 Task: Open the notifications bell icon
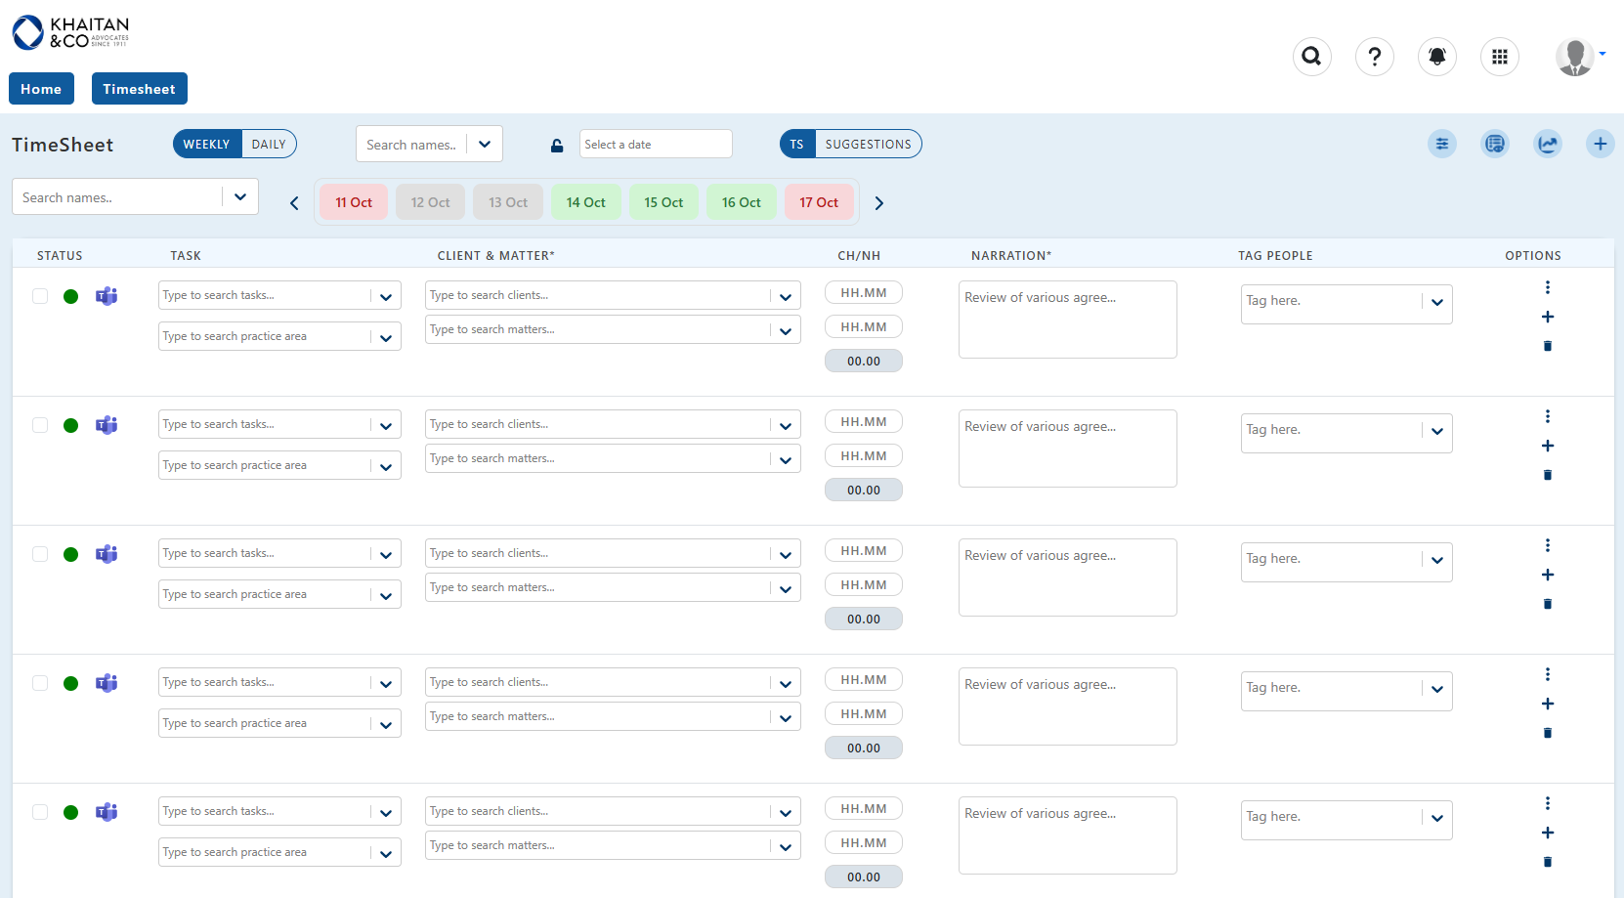point(1436,57)
